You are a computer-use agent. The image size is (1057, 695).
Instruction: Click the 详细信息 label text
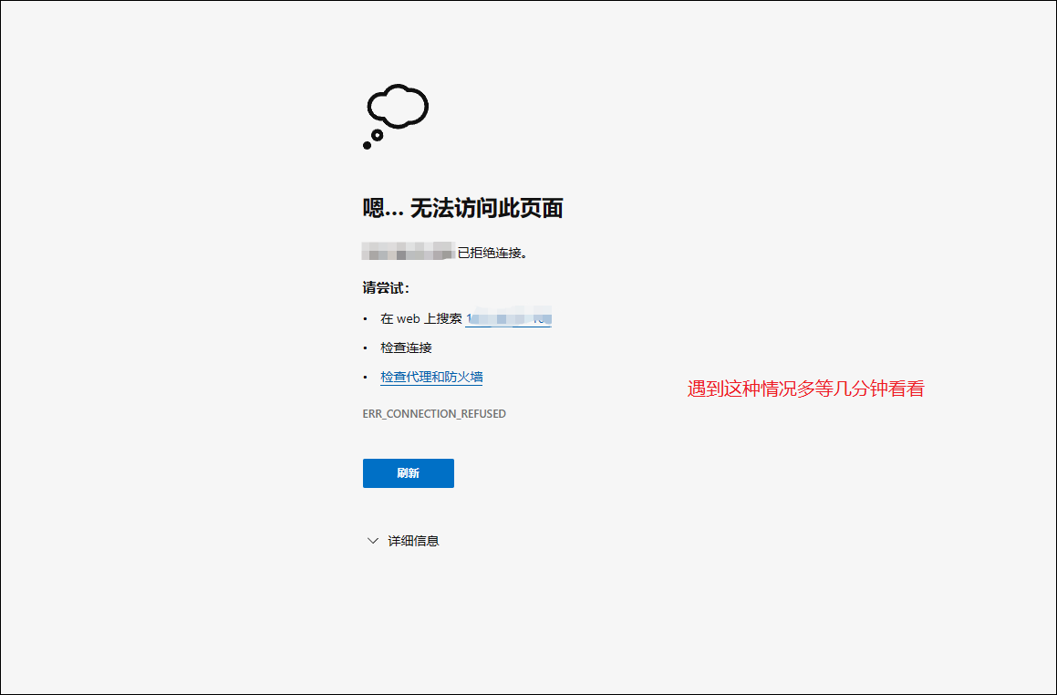[413, 541]
